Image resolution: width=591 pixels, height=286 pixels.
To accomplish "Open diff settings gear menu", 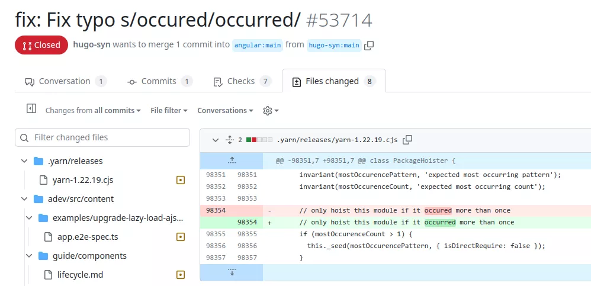I will (270, 111).
